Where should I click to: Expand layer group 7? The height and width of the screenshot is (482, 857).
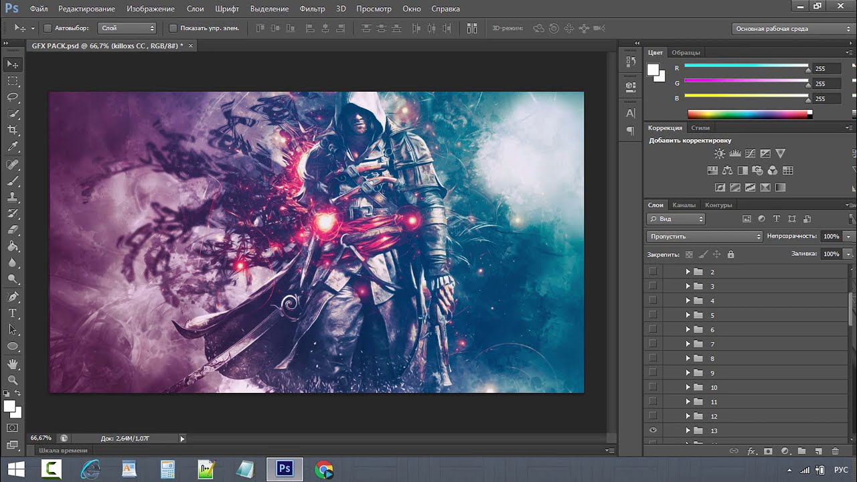688,343
